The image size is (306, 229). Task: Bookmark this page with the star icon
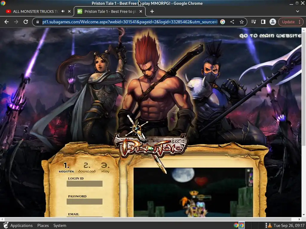coord(242,22)
